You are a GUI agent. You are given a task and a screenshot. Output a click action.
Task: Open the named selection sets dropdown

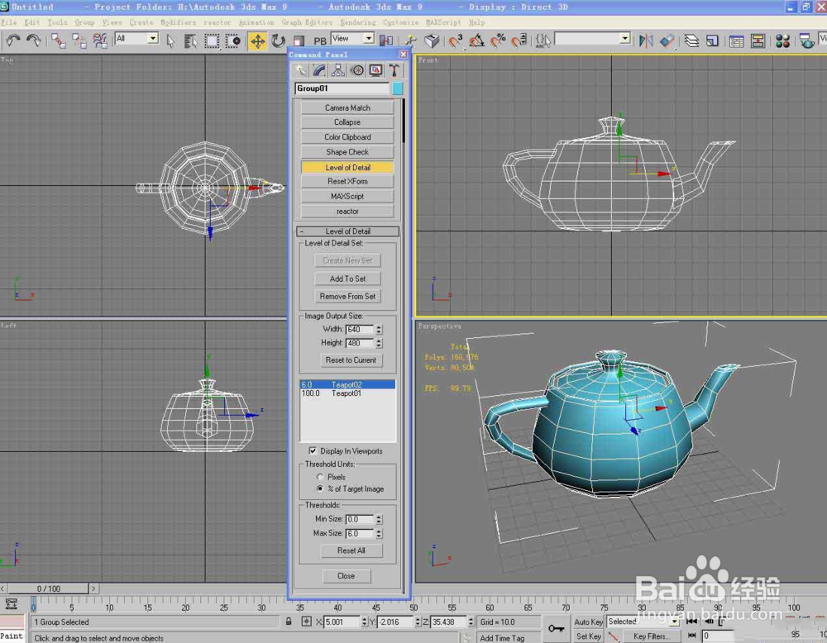(625, 39)
